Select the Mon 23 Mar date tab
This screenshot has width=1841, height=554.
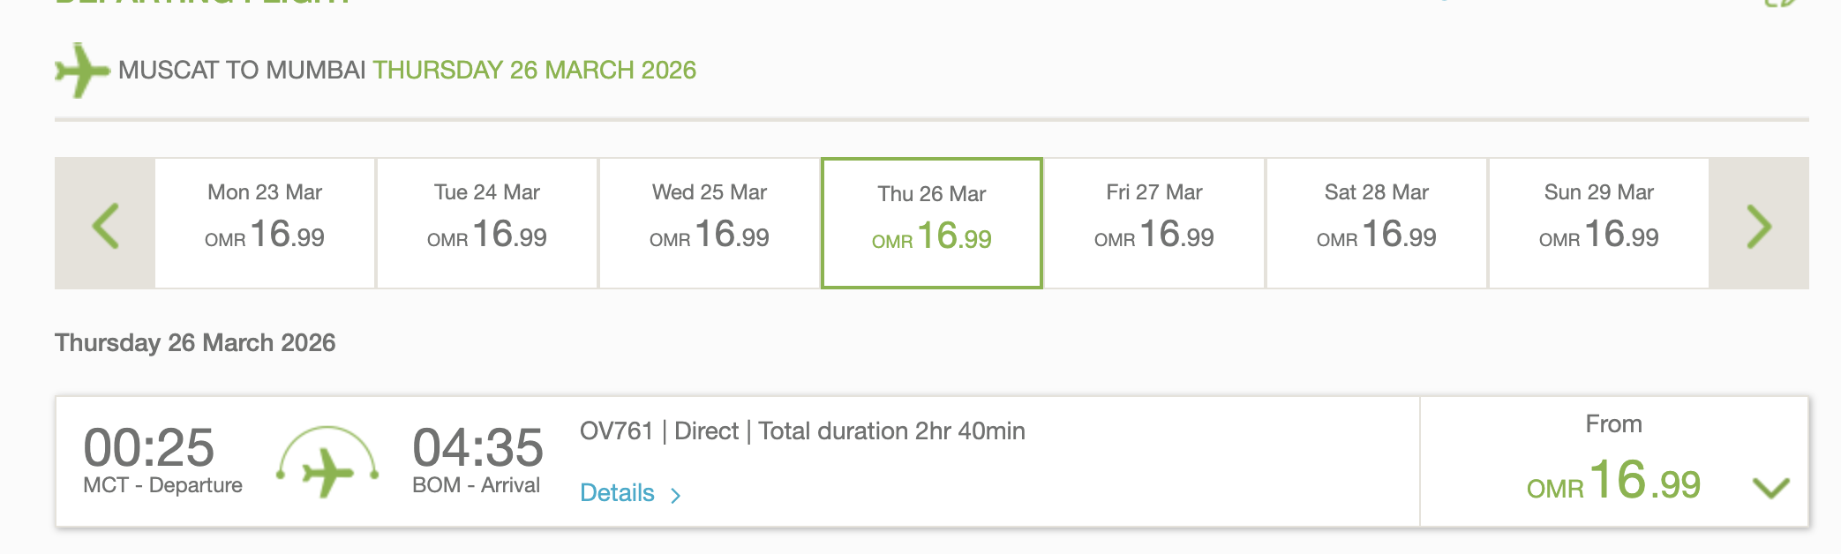coord(265,222)
